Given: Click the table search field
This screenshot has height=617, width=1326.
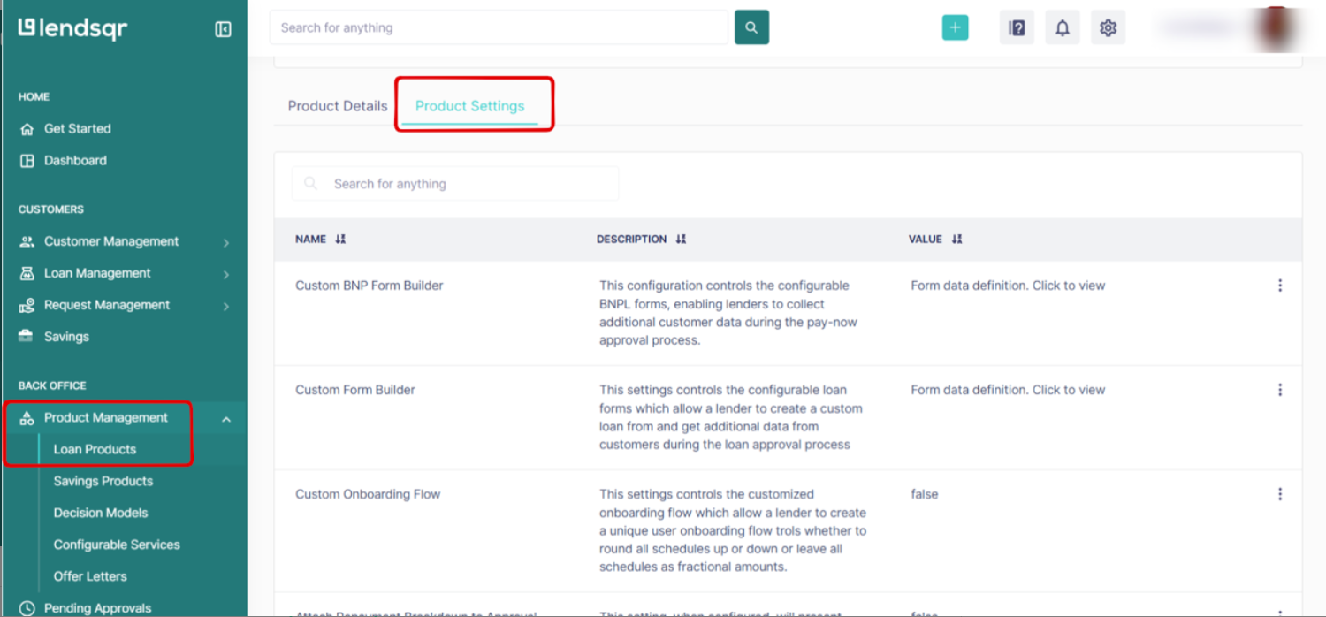Looking at the screenshot, I should coord(454,183).
